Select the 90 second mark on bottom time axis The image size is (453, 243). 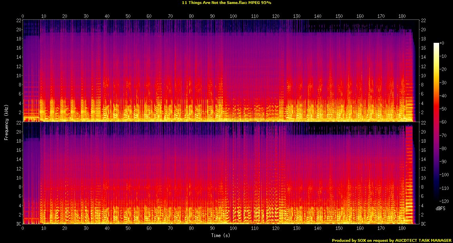click(212, 228)
